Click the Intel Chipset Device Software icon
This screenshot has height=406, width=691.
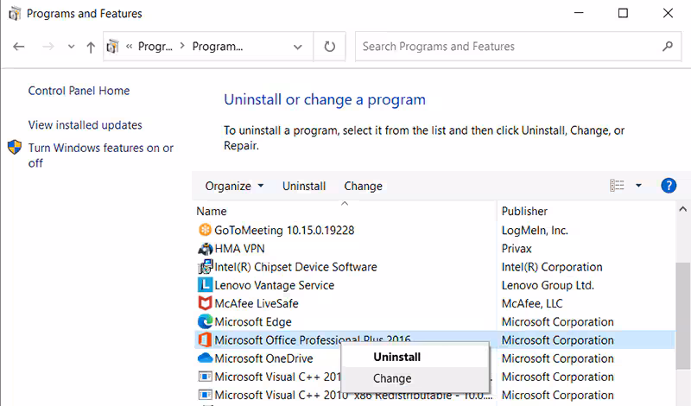pyautogui.click(x=205, y=267)
